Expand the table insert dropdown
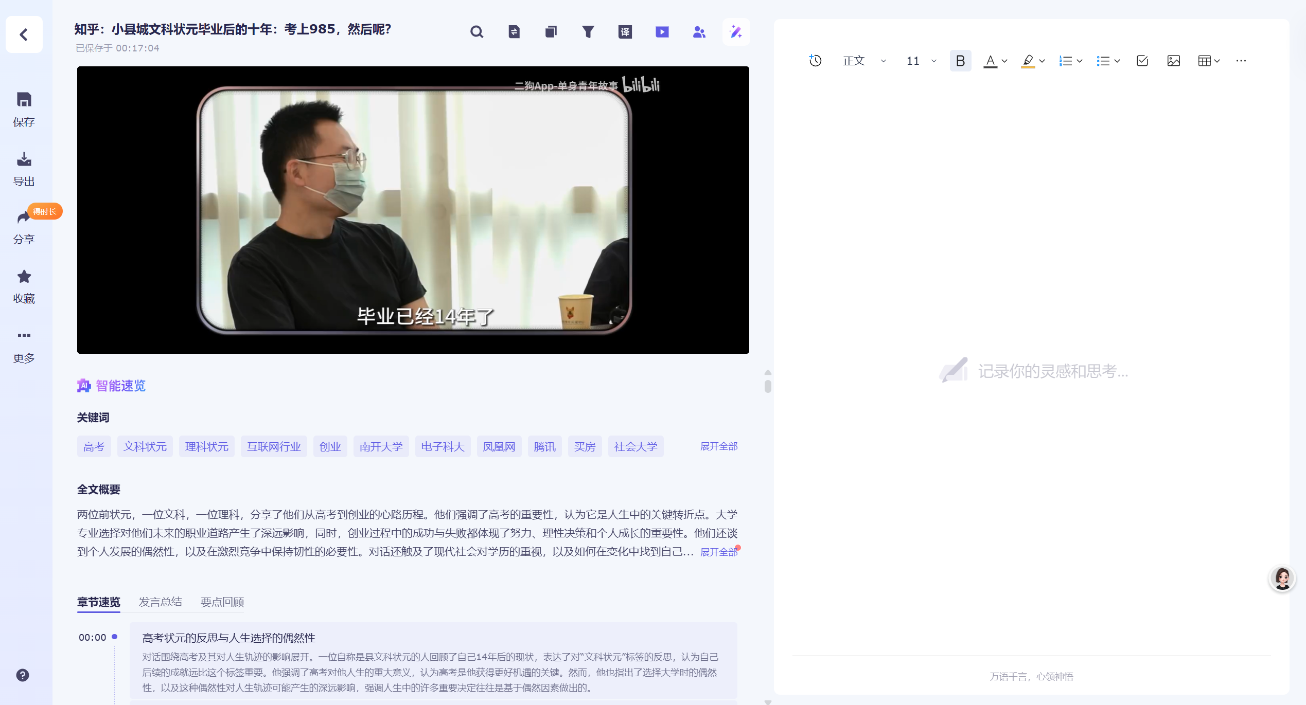1306x705 pixels. [1216, 61]
